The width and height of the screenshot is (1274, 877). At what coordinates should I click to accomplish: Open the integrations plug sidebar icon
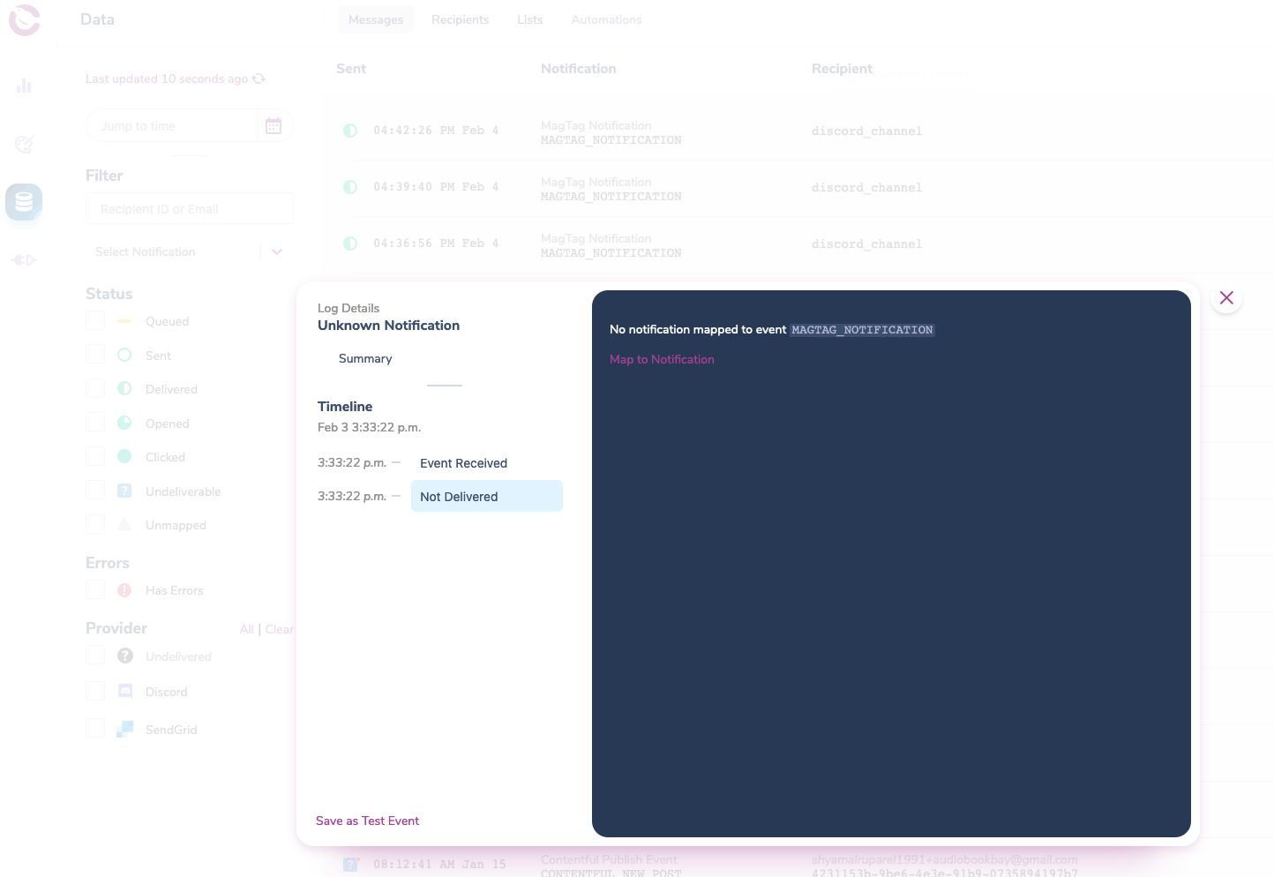[24, 260]
